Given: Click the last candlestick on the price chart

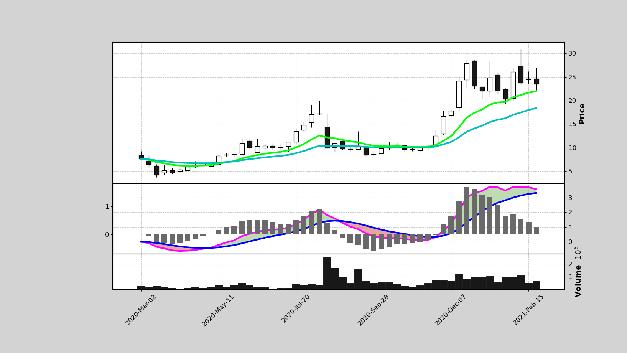Looking at the screenshot, I should pyautogui.click(x=536, y=80).
